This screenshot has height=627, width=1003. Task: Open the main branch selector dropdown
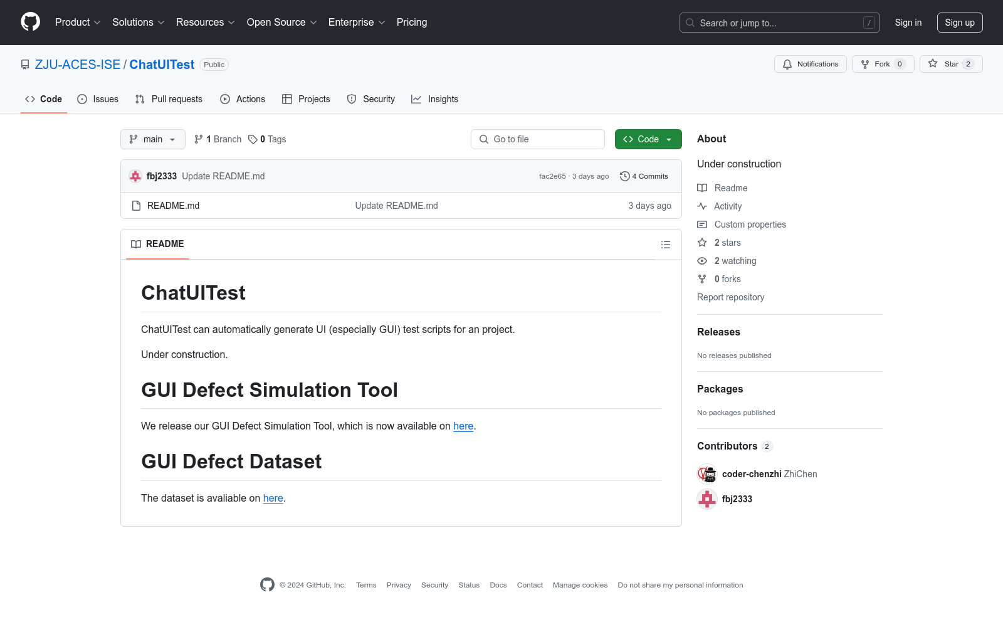(153, 139)
